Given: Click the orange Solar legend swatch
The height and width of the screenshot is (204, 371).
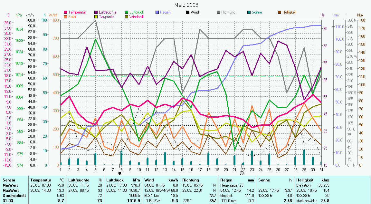Looking at the screenshot, I should click(66, 16).
